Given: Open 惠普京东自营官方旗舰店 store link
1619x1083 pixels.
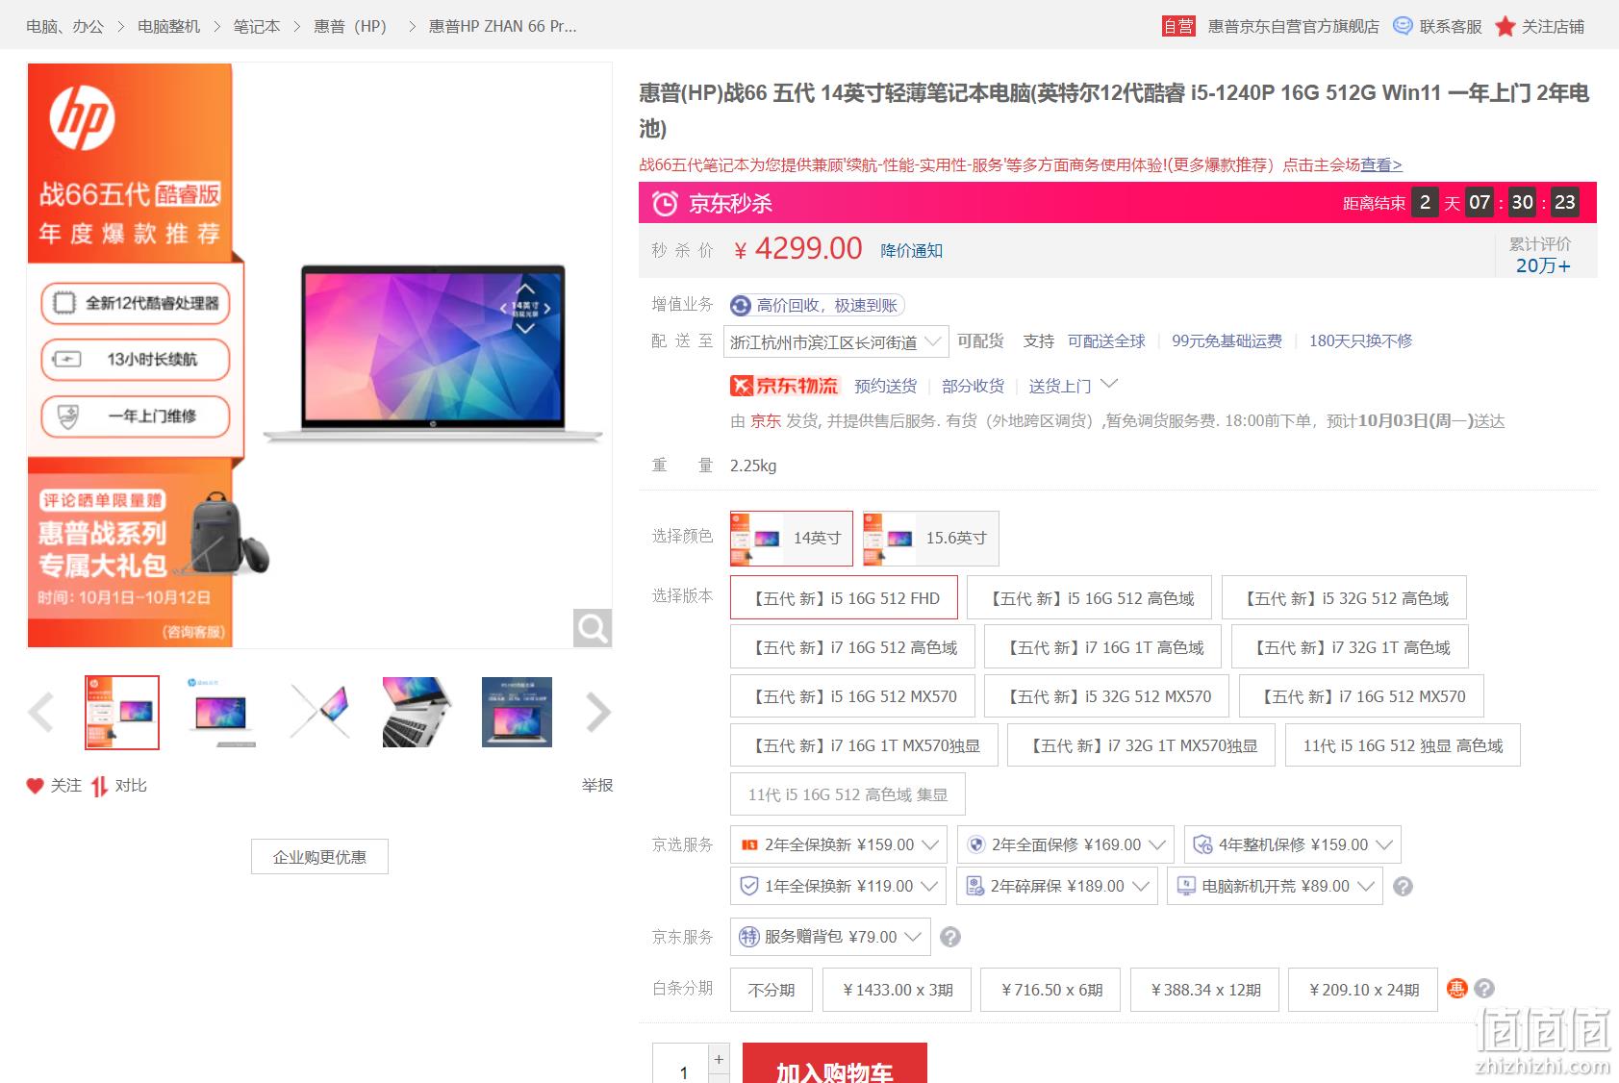Looking at the screenshot, I should (1293, 26).
